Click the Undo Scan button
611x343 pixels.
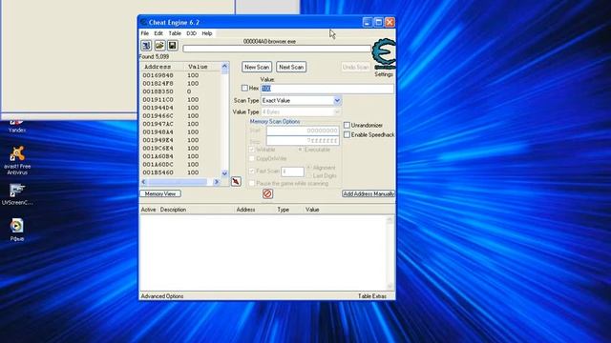click(355, 67)
